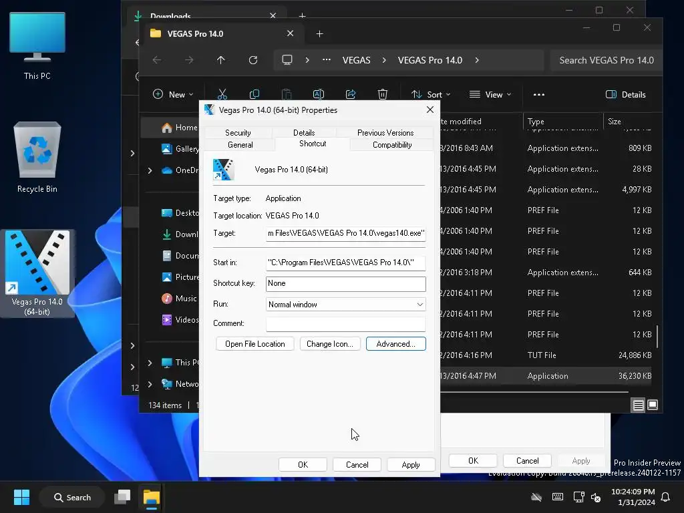Click File Explorer icon on the taskbar

coord(152,497)
